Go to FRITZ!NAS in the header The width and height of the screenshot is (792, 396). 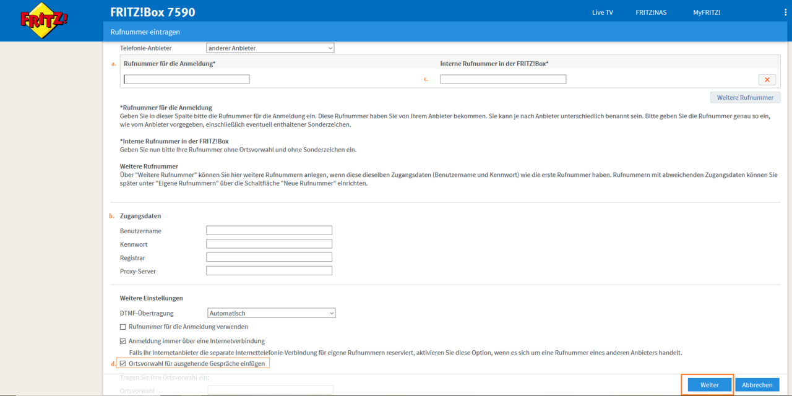tap(651, 12)
